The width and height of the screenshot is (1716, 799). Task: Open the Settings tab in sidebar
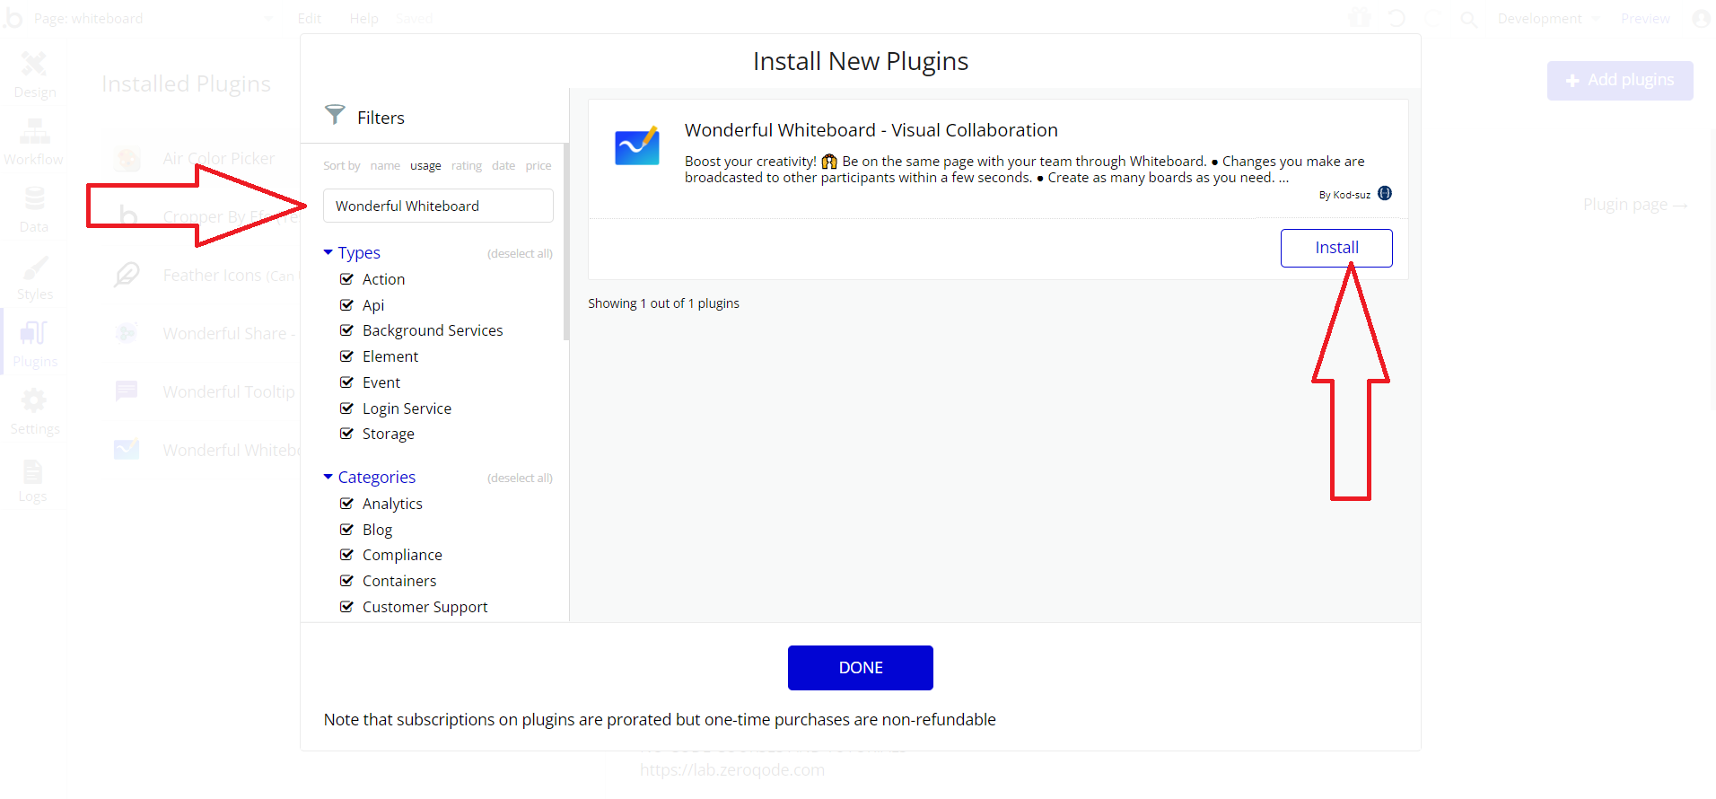(x=35, y=412)
